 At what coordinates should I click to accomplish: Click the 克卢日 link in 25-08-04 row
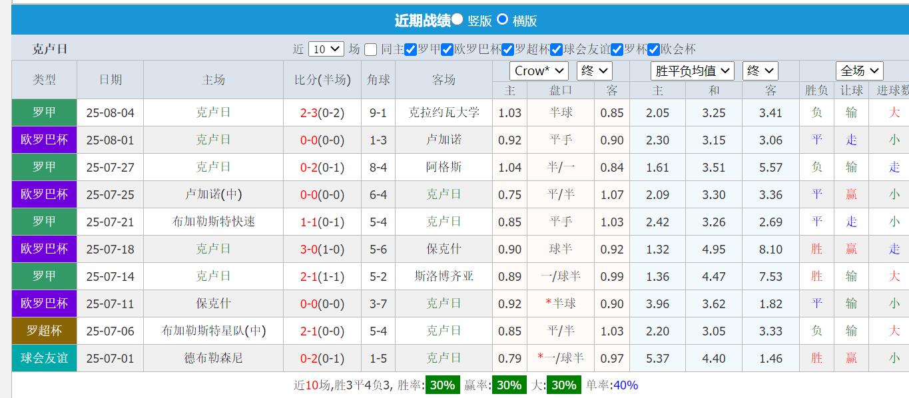[213, 112]
